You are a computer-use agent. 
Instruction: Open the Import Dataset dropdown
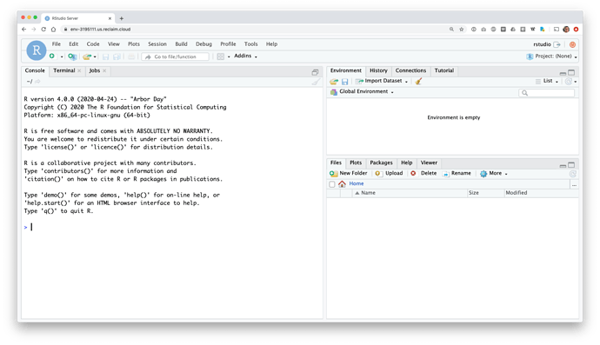point(382,81)
